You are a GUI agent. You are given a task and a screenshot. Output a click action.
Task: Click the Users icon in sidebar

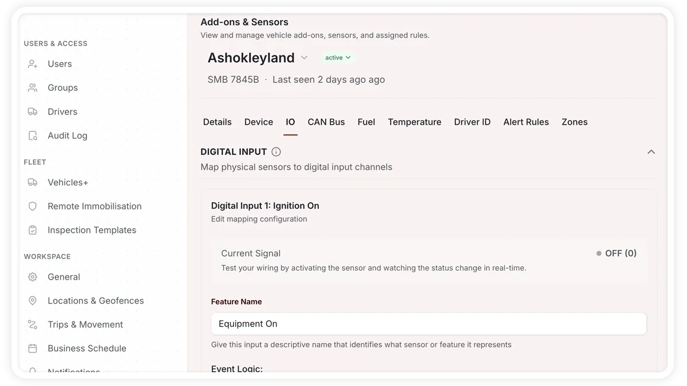(33, 64)
